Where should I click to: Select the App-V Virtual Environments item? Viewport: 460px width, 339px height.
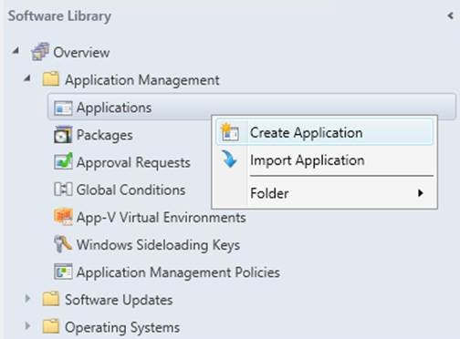(162, 218)
